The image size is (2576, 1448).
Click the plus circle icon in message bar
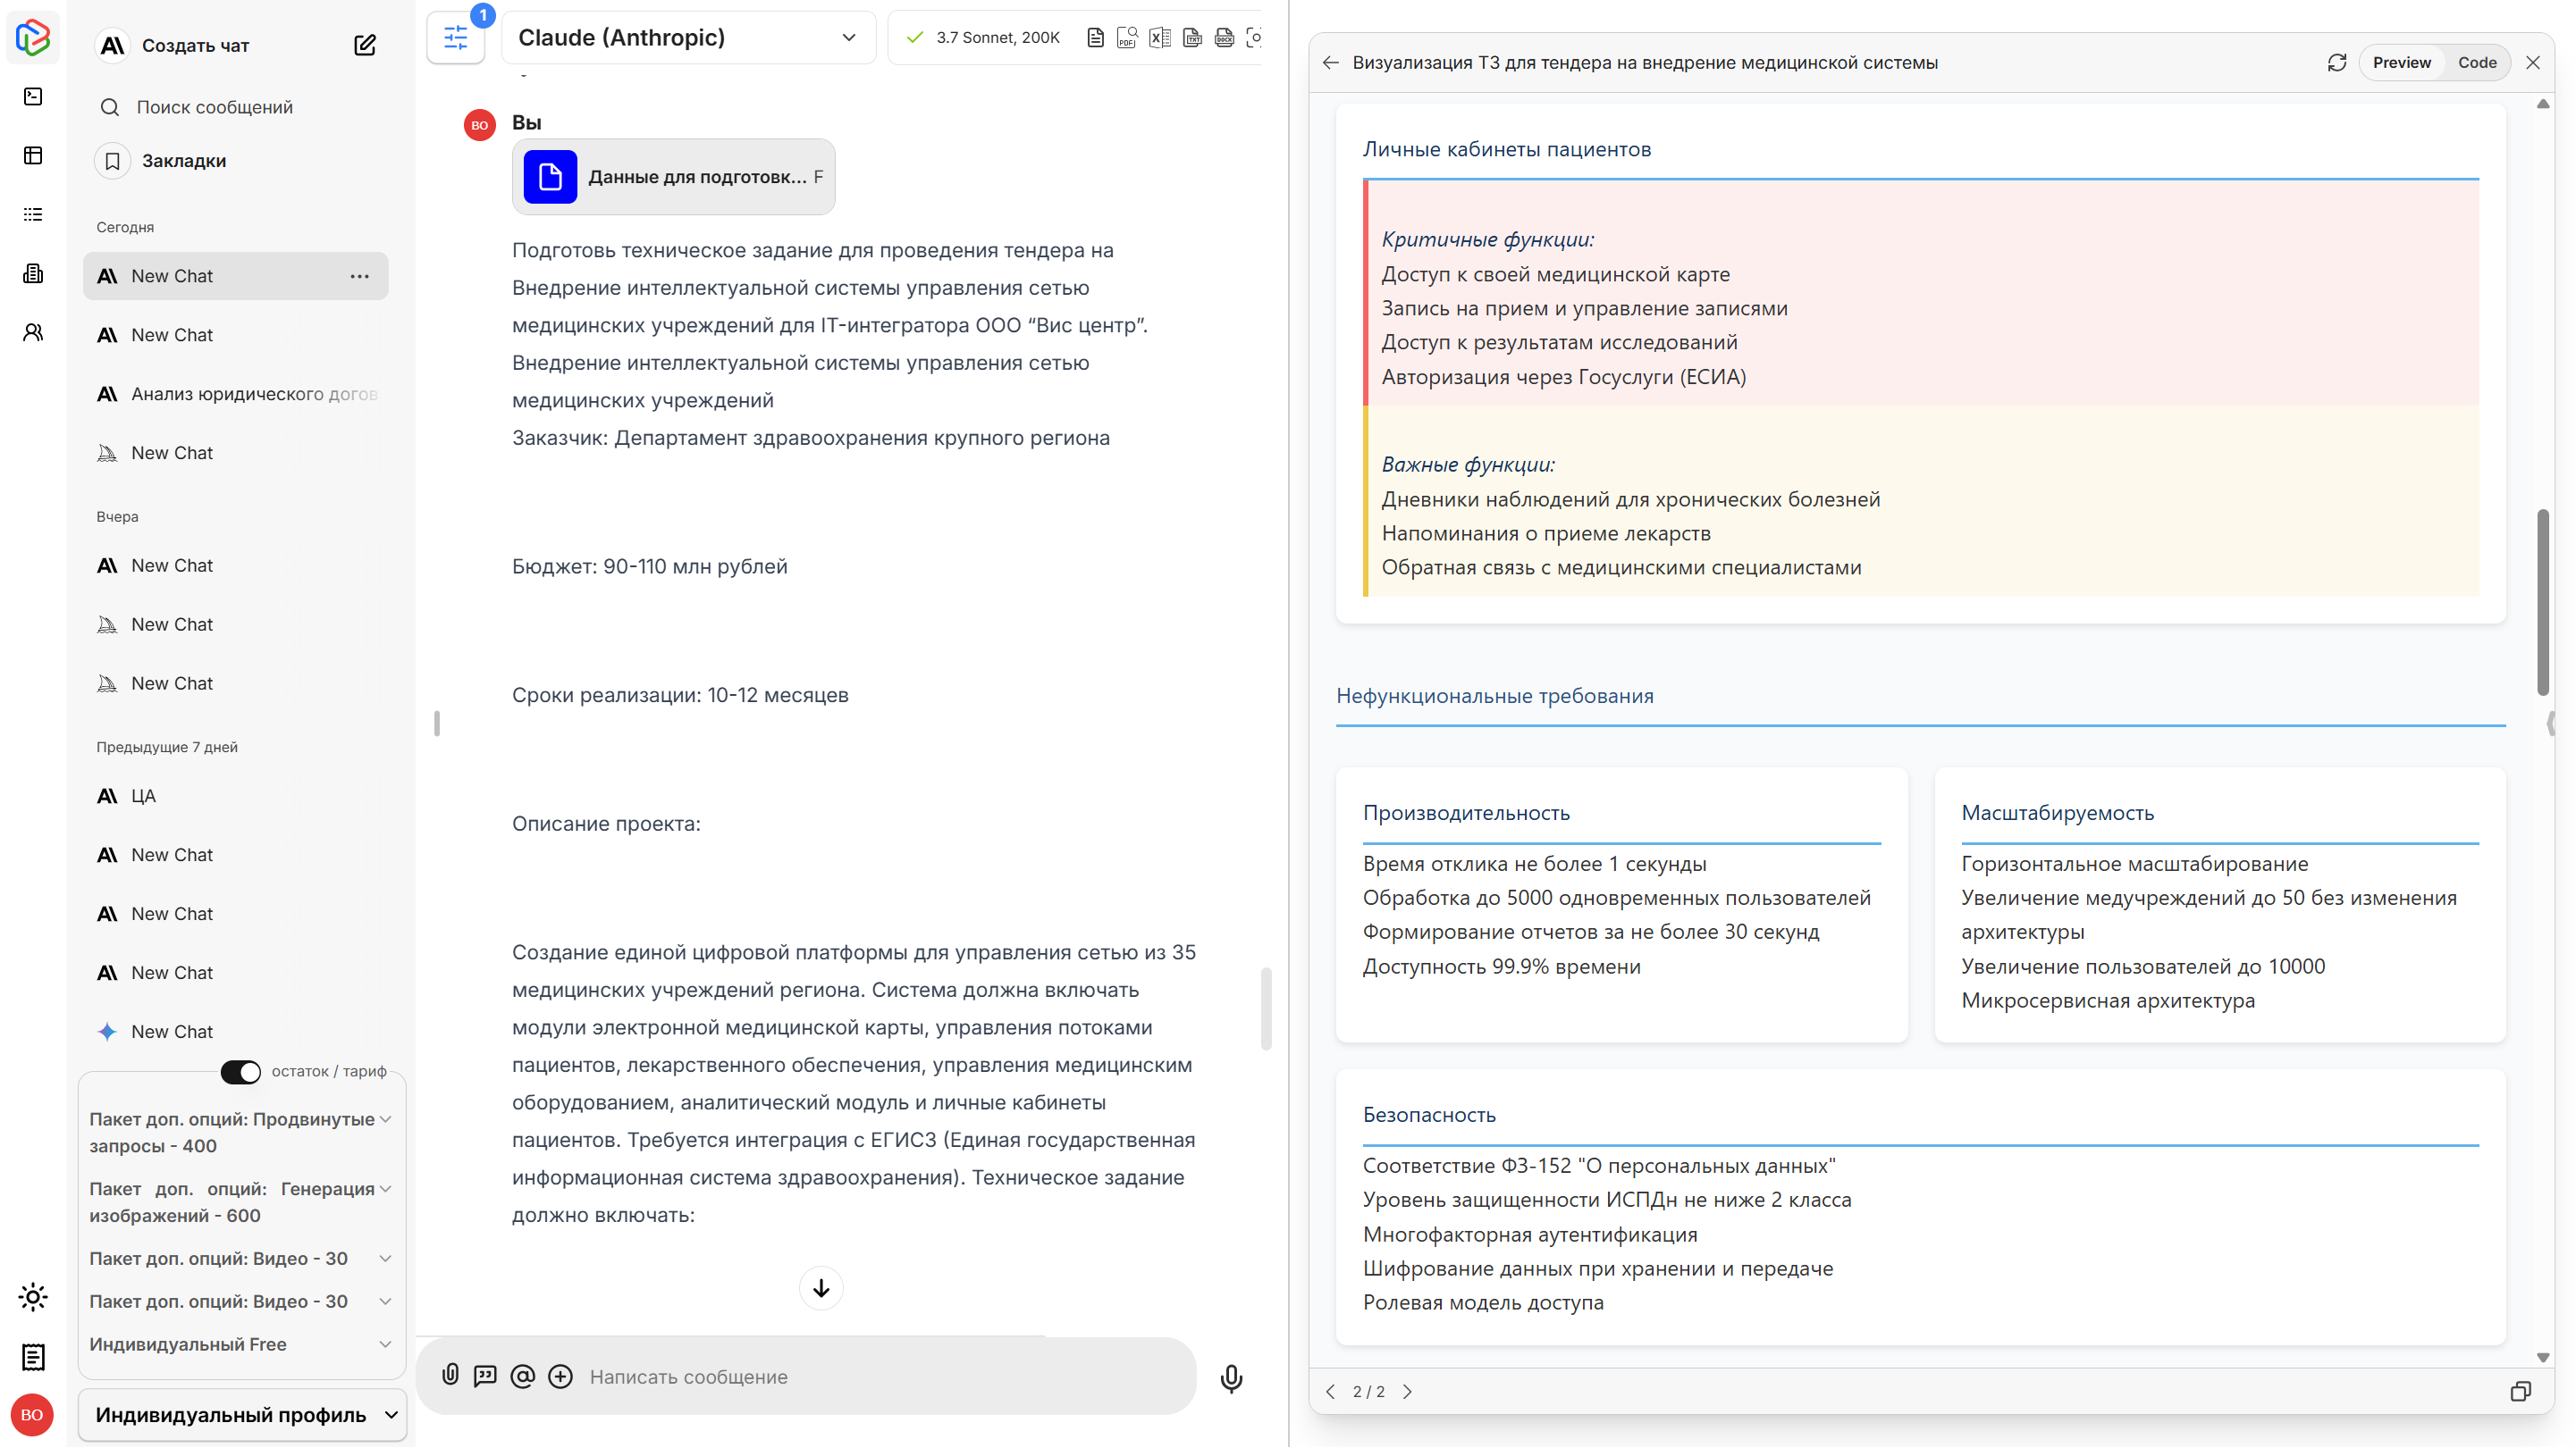click(561, 1376)
